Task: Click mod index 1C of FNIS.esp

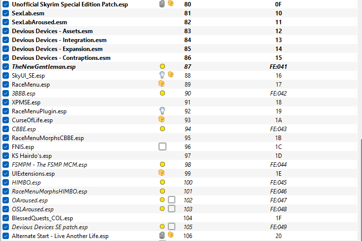Action: pyautogui.click(x=279, y=147)
